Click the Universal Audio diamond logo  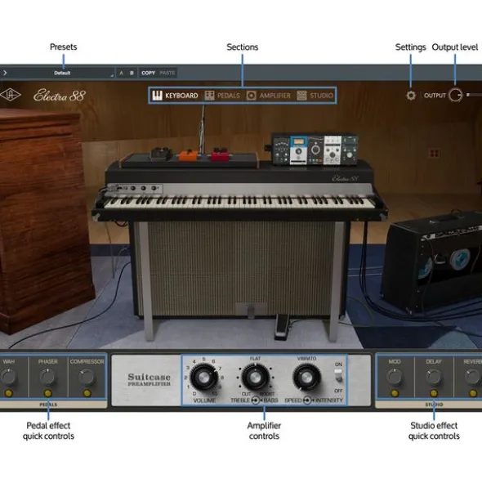click(10, 95)
